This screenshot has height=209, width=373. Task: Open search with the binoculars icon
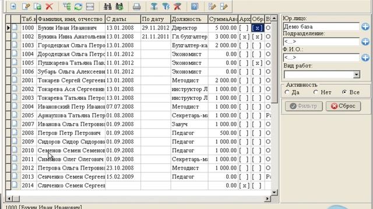pyautogui.click(x=108, y=6)
